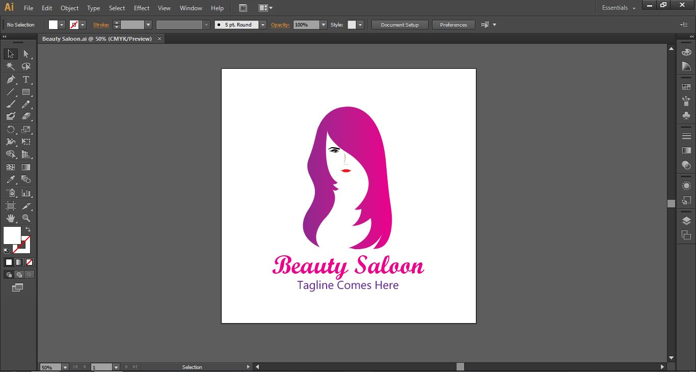The height and width of the screenshot is (372, 696).
Task: Activate the Eyedropper tool
Action: [x=11, y=179]
